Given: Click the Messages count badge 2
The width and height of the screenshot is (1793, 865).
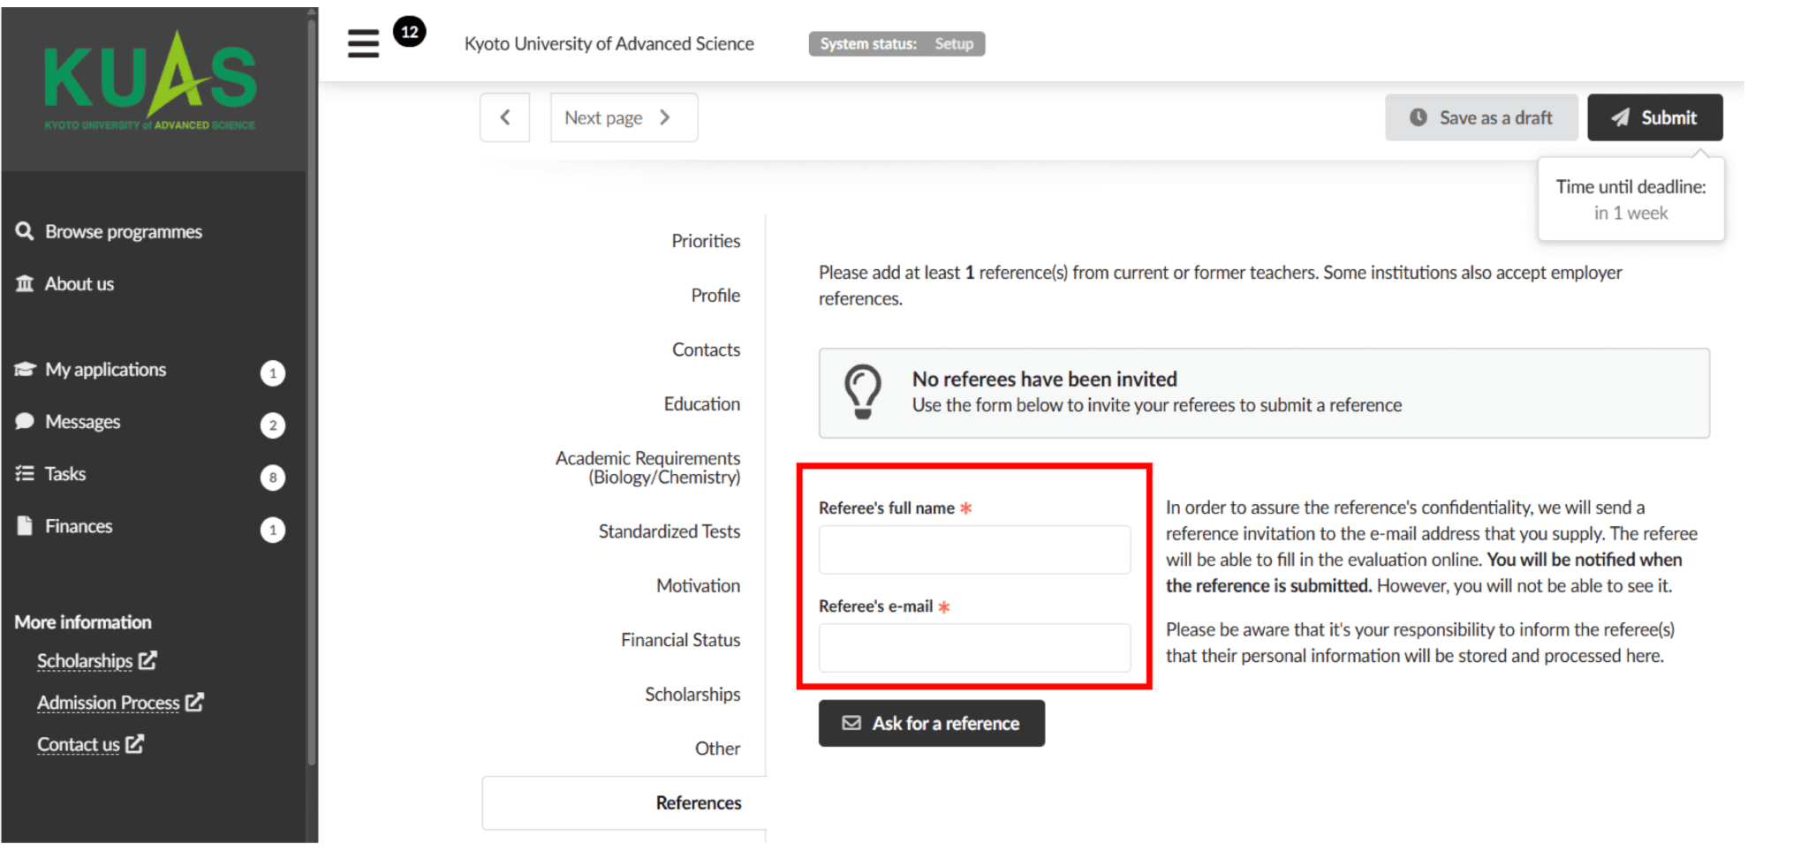Looking at the screenshot, I should pos(273,425).
